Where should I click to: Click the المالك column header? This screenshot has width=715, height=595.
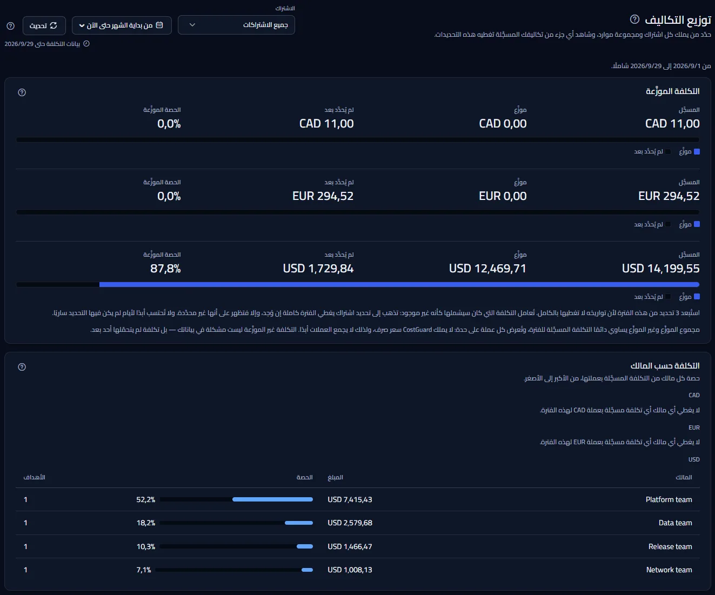(684, 477)
